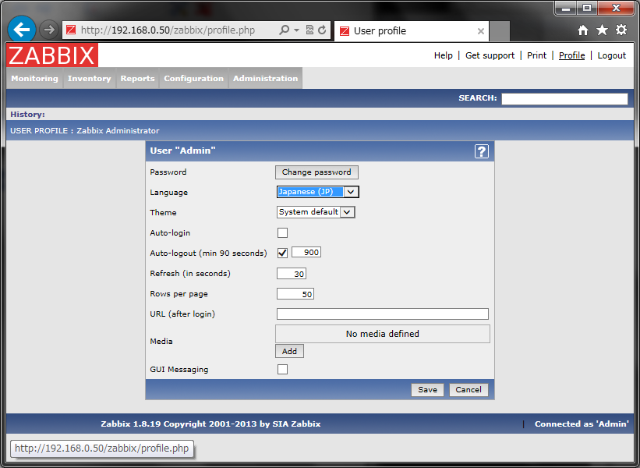Screen dimensions: 640x468
Task: Save the user profile settings
Action: pos(427,389)
